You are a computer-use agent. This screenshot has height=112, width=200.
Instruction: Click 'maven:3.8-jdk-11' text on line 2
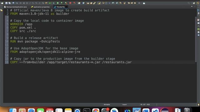pos(34,14)
